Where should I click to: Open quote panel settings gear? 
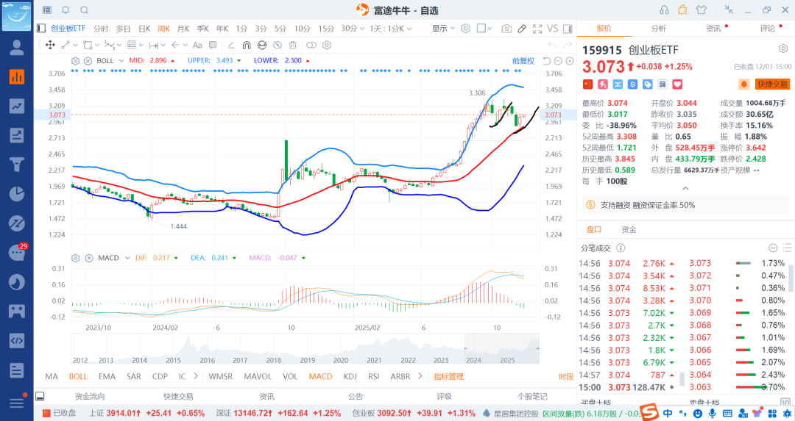point(783,49)
